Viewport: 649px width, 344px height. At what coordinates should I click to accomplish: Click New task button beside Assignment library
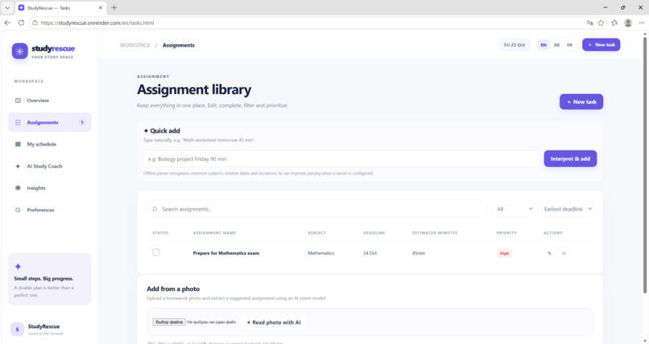coord(581,101)
